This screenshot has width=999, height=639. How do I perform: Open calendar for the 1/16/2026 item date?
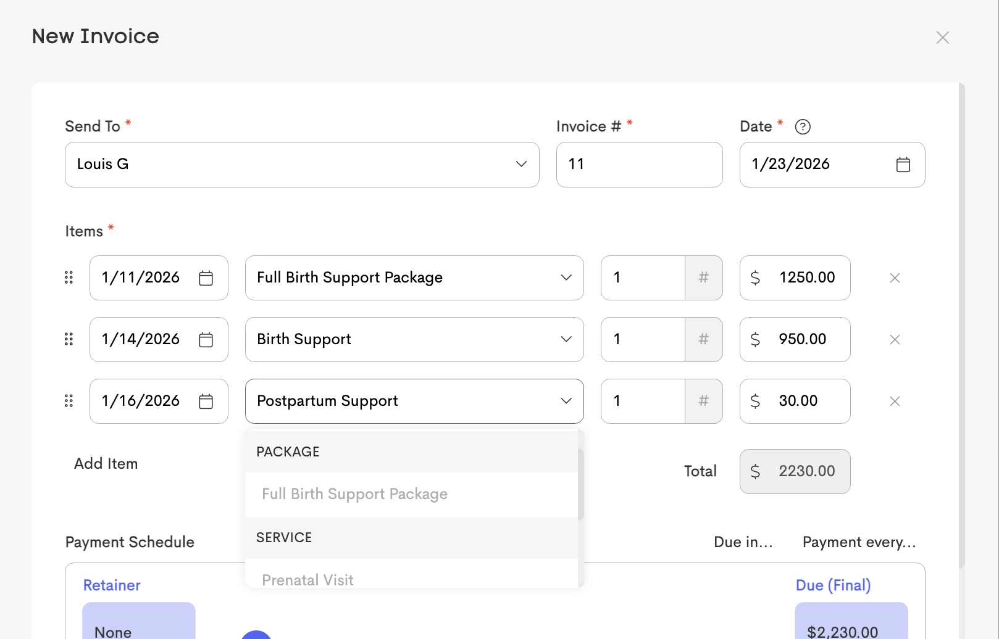[x=206, y=402]
